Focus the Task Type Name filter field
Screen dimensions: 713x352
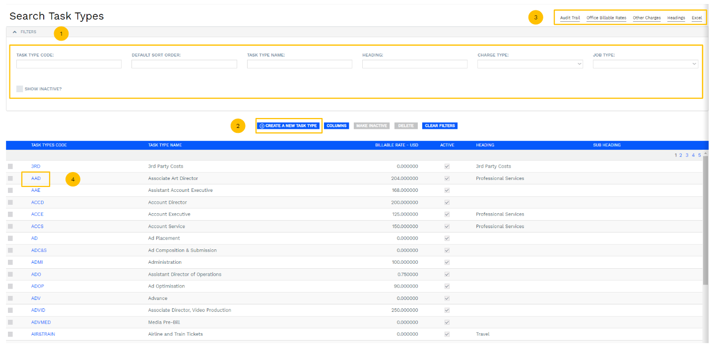299,64
